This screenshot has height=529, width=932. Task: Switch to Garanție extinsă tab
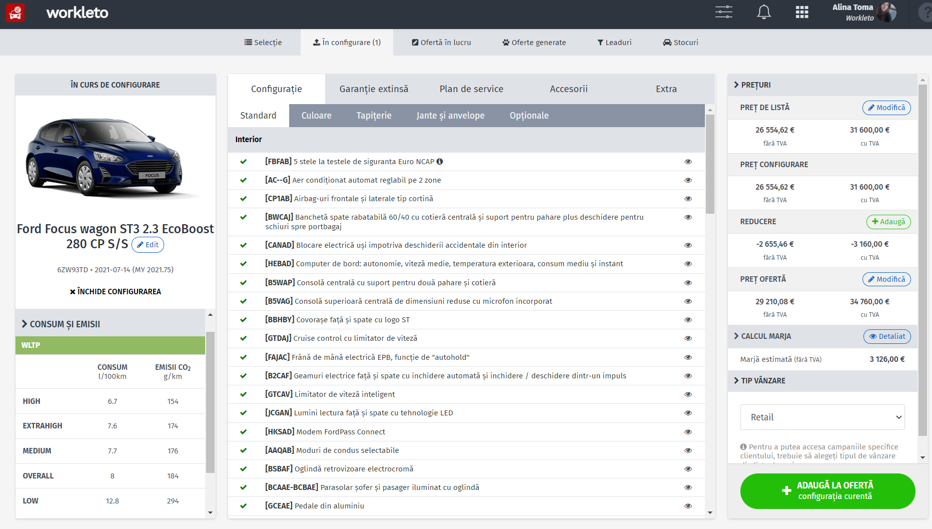point(374,89)
